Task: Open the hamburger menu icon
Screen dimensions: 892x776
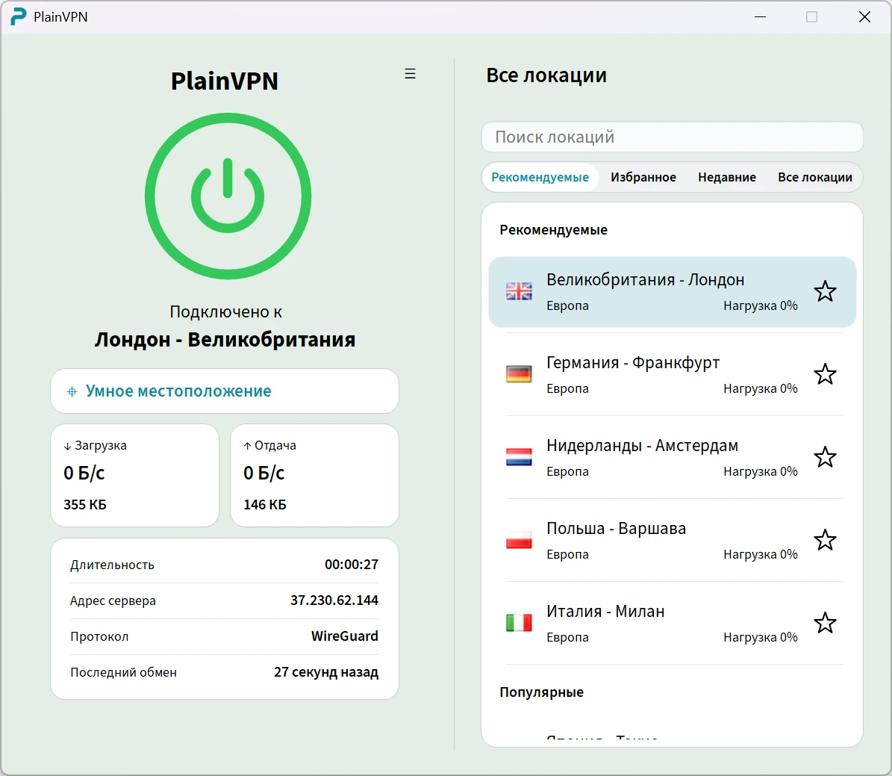Action: (x=410, y=73)
